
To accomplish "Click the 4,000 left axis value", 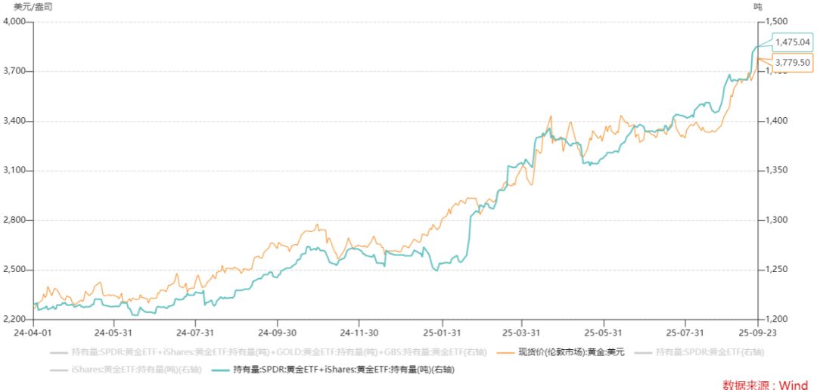I will tap(15, 22).
